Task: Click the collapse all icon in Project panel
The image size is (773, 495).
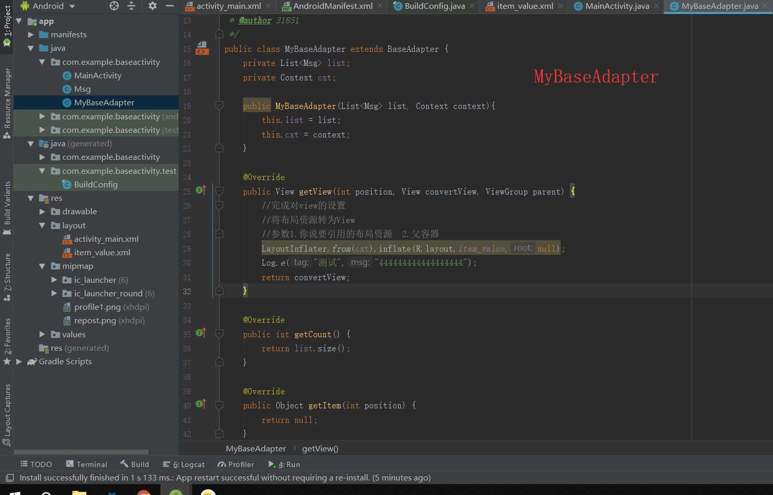Action: (131, 6)
